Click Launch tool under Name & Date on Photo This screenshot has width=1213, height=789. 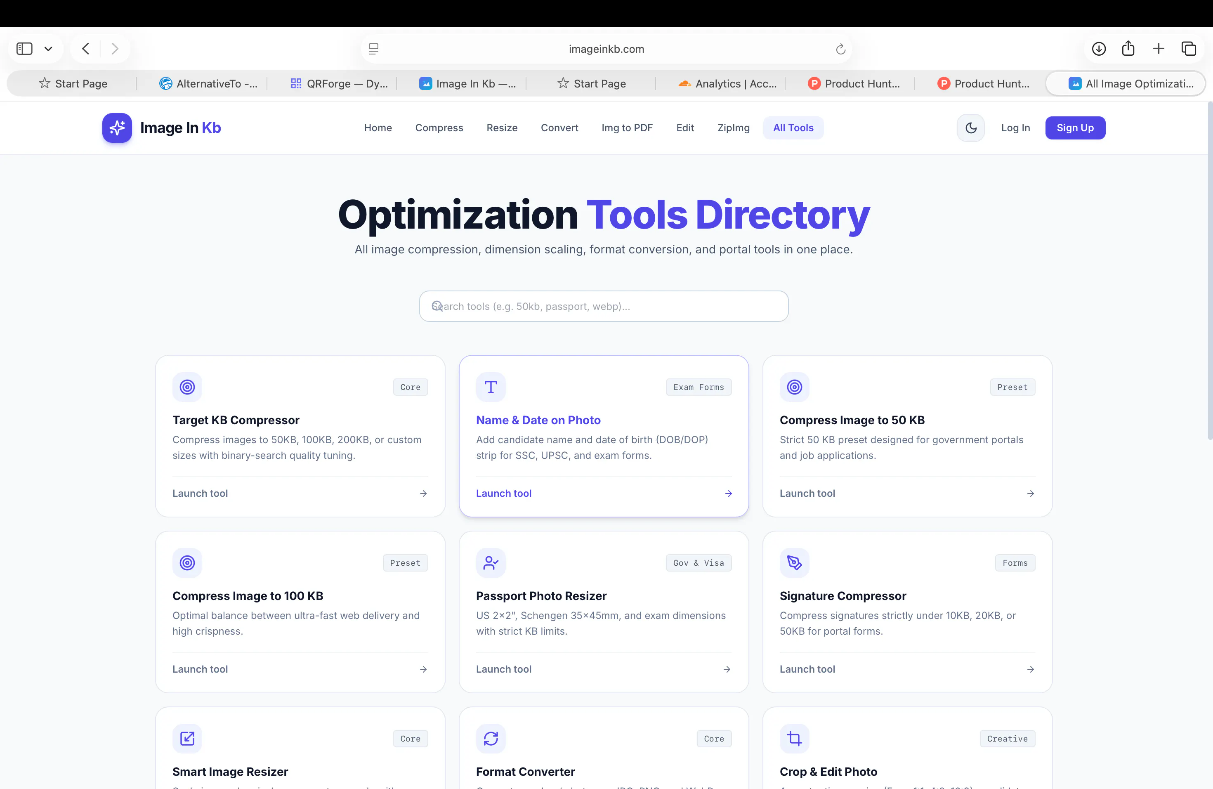pos(503,494)
